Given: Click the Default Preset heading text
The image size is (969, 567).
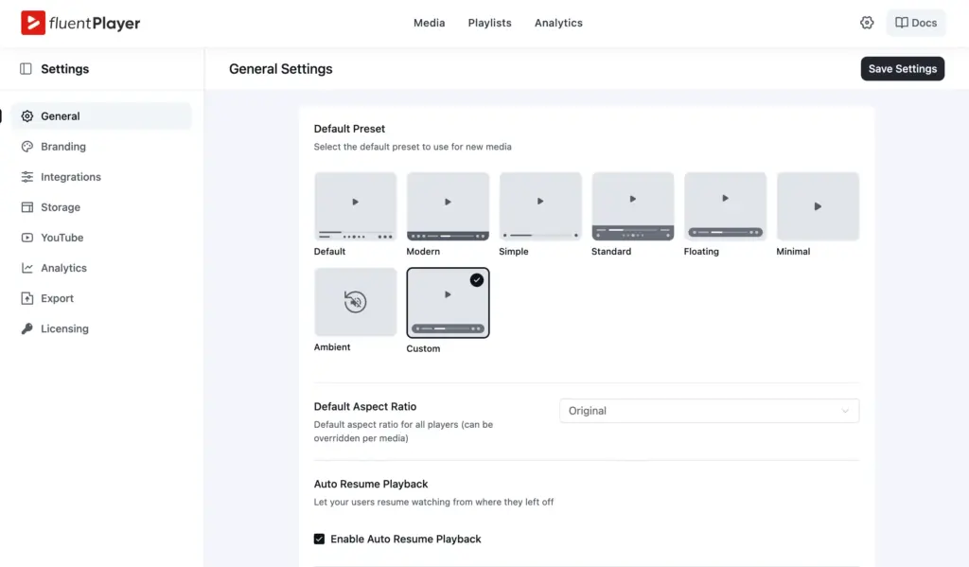Looking at the screenshot, I should tap(349, 129).
